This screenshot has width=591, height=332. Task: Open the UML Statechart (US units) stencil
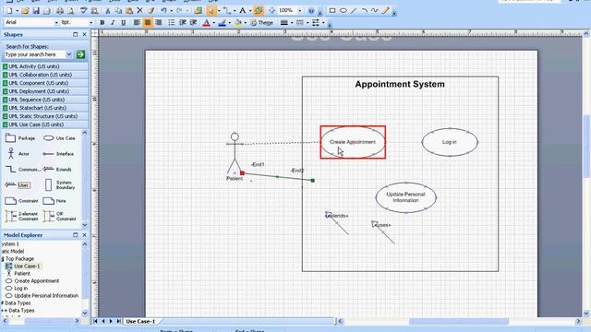click(x=45, y=108)
